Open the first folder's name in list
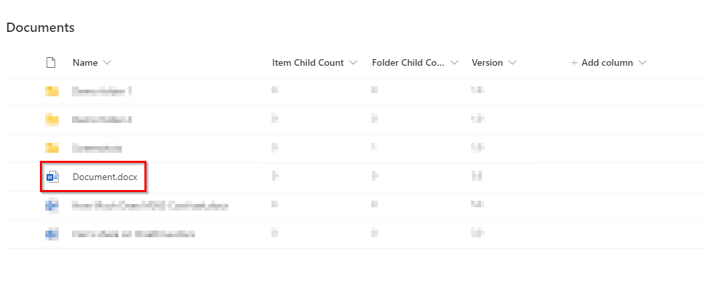This screenshot has height=301, width=706. pos(101,92)
